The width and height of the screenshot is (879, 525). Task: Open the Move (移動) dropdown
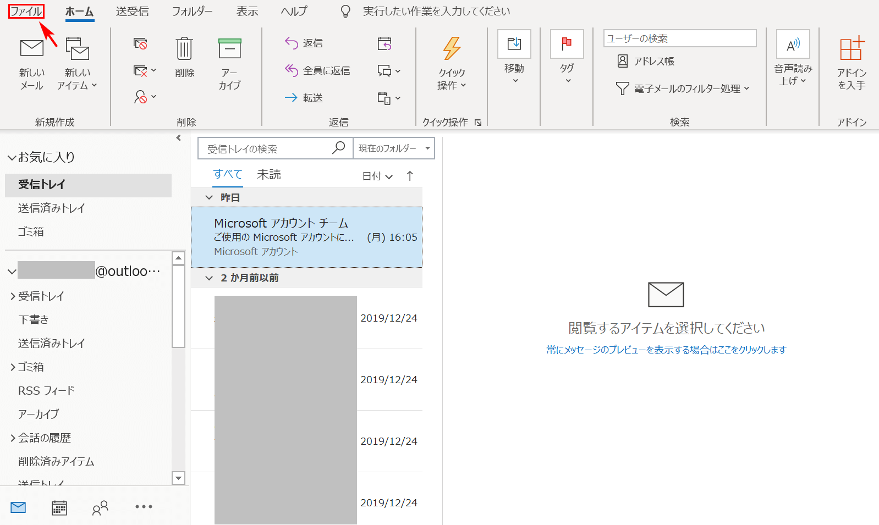pyautogui.click(x=514, y=58)
